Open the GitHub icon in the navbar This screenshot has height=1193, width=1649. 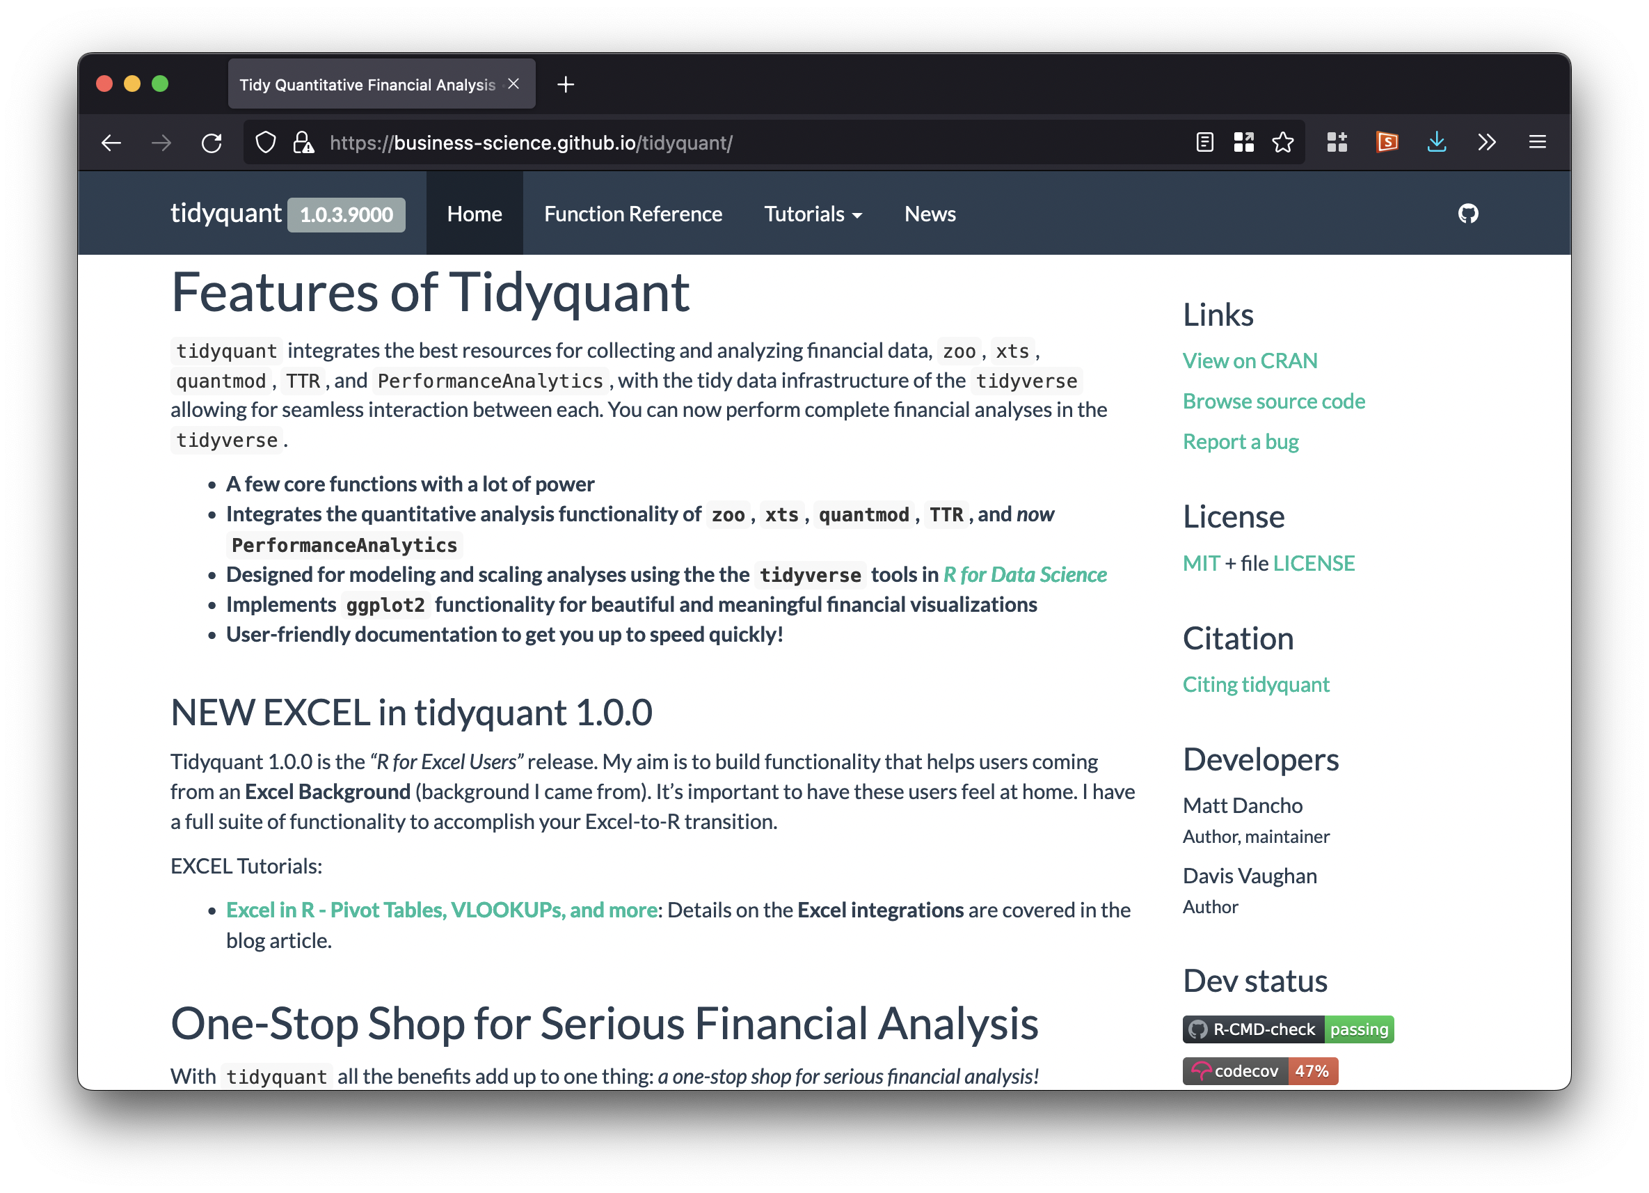click(1469, 214)
